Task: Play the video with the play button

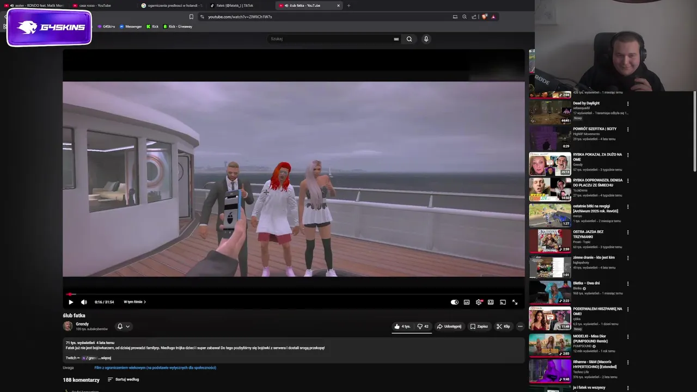Action: (x=71, y=302)
